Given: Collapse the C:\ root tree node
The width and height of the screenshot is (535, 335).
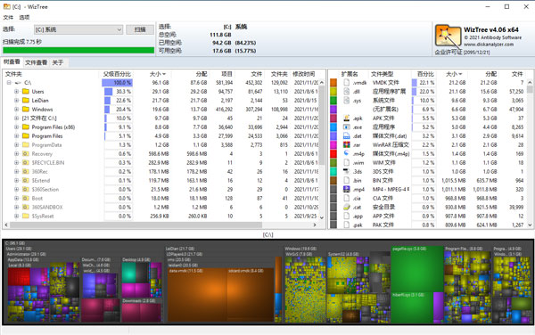Looking at the screenshot, I should (9, 83).
